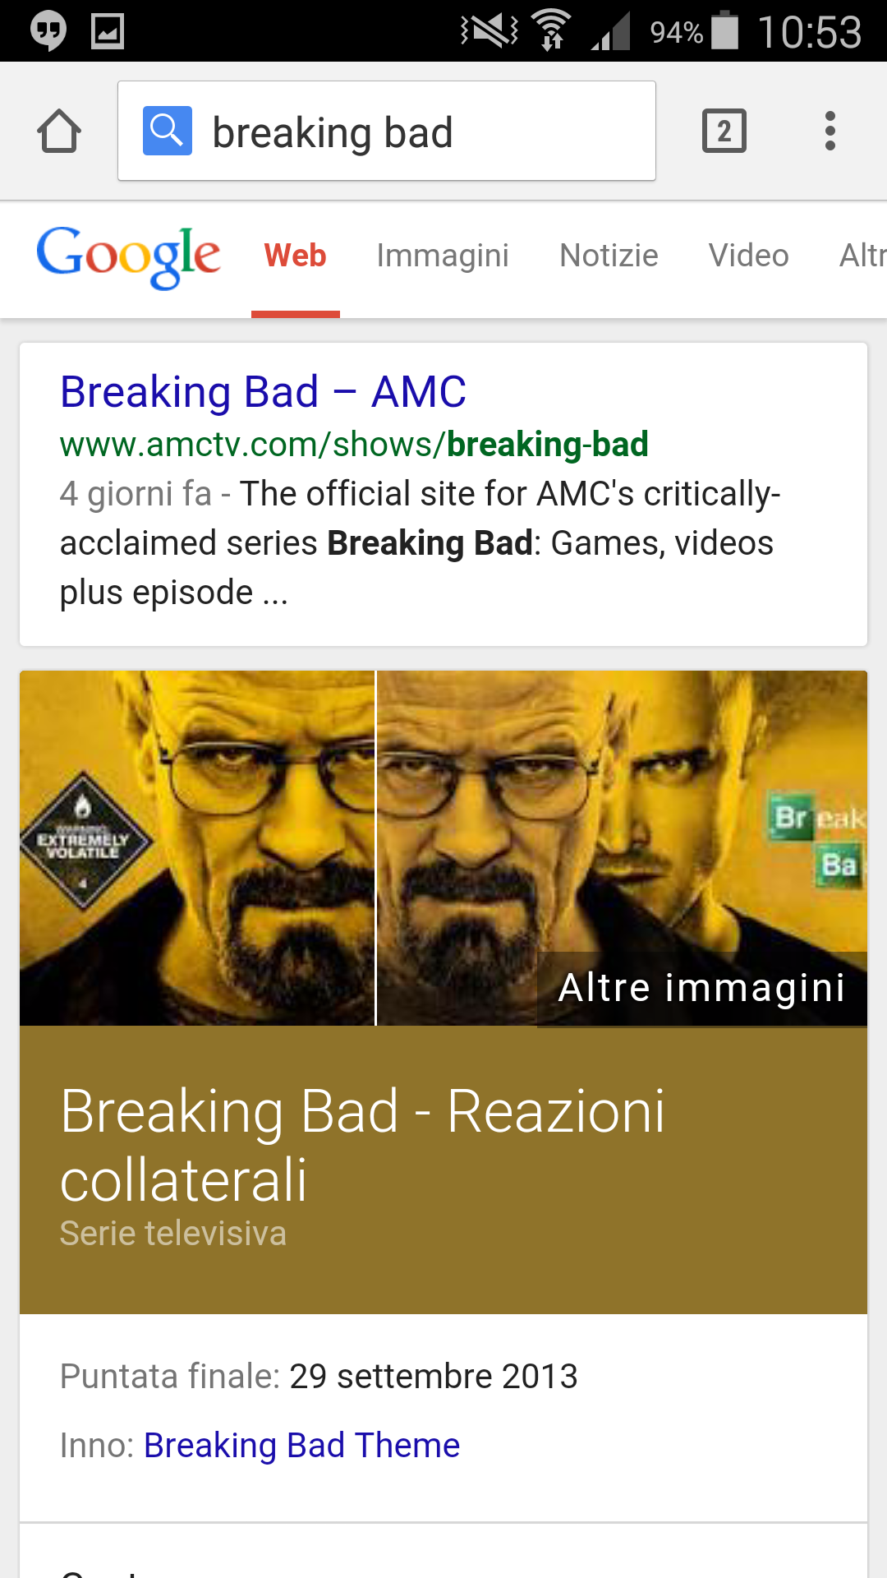
Task: Open the Breaking Bad Theme link
Action: point(301,1445)
